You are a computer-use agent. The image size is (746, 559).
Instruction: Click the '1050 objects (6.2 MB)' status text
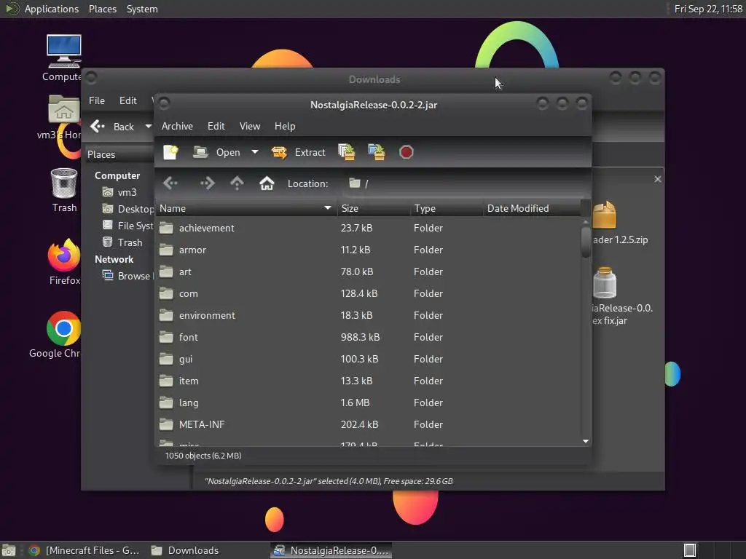tap(203, 456)
